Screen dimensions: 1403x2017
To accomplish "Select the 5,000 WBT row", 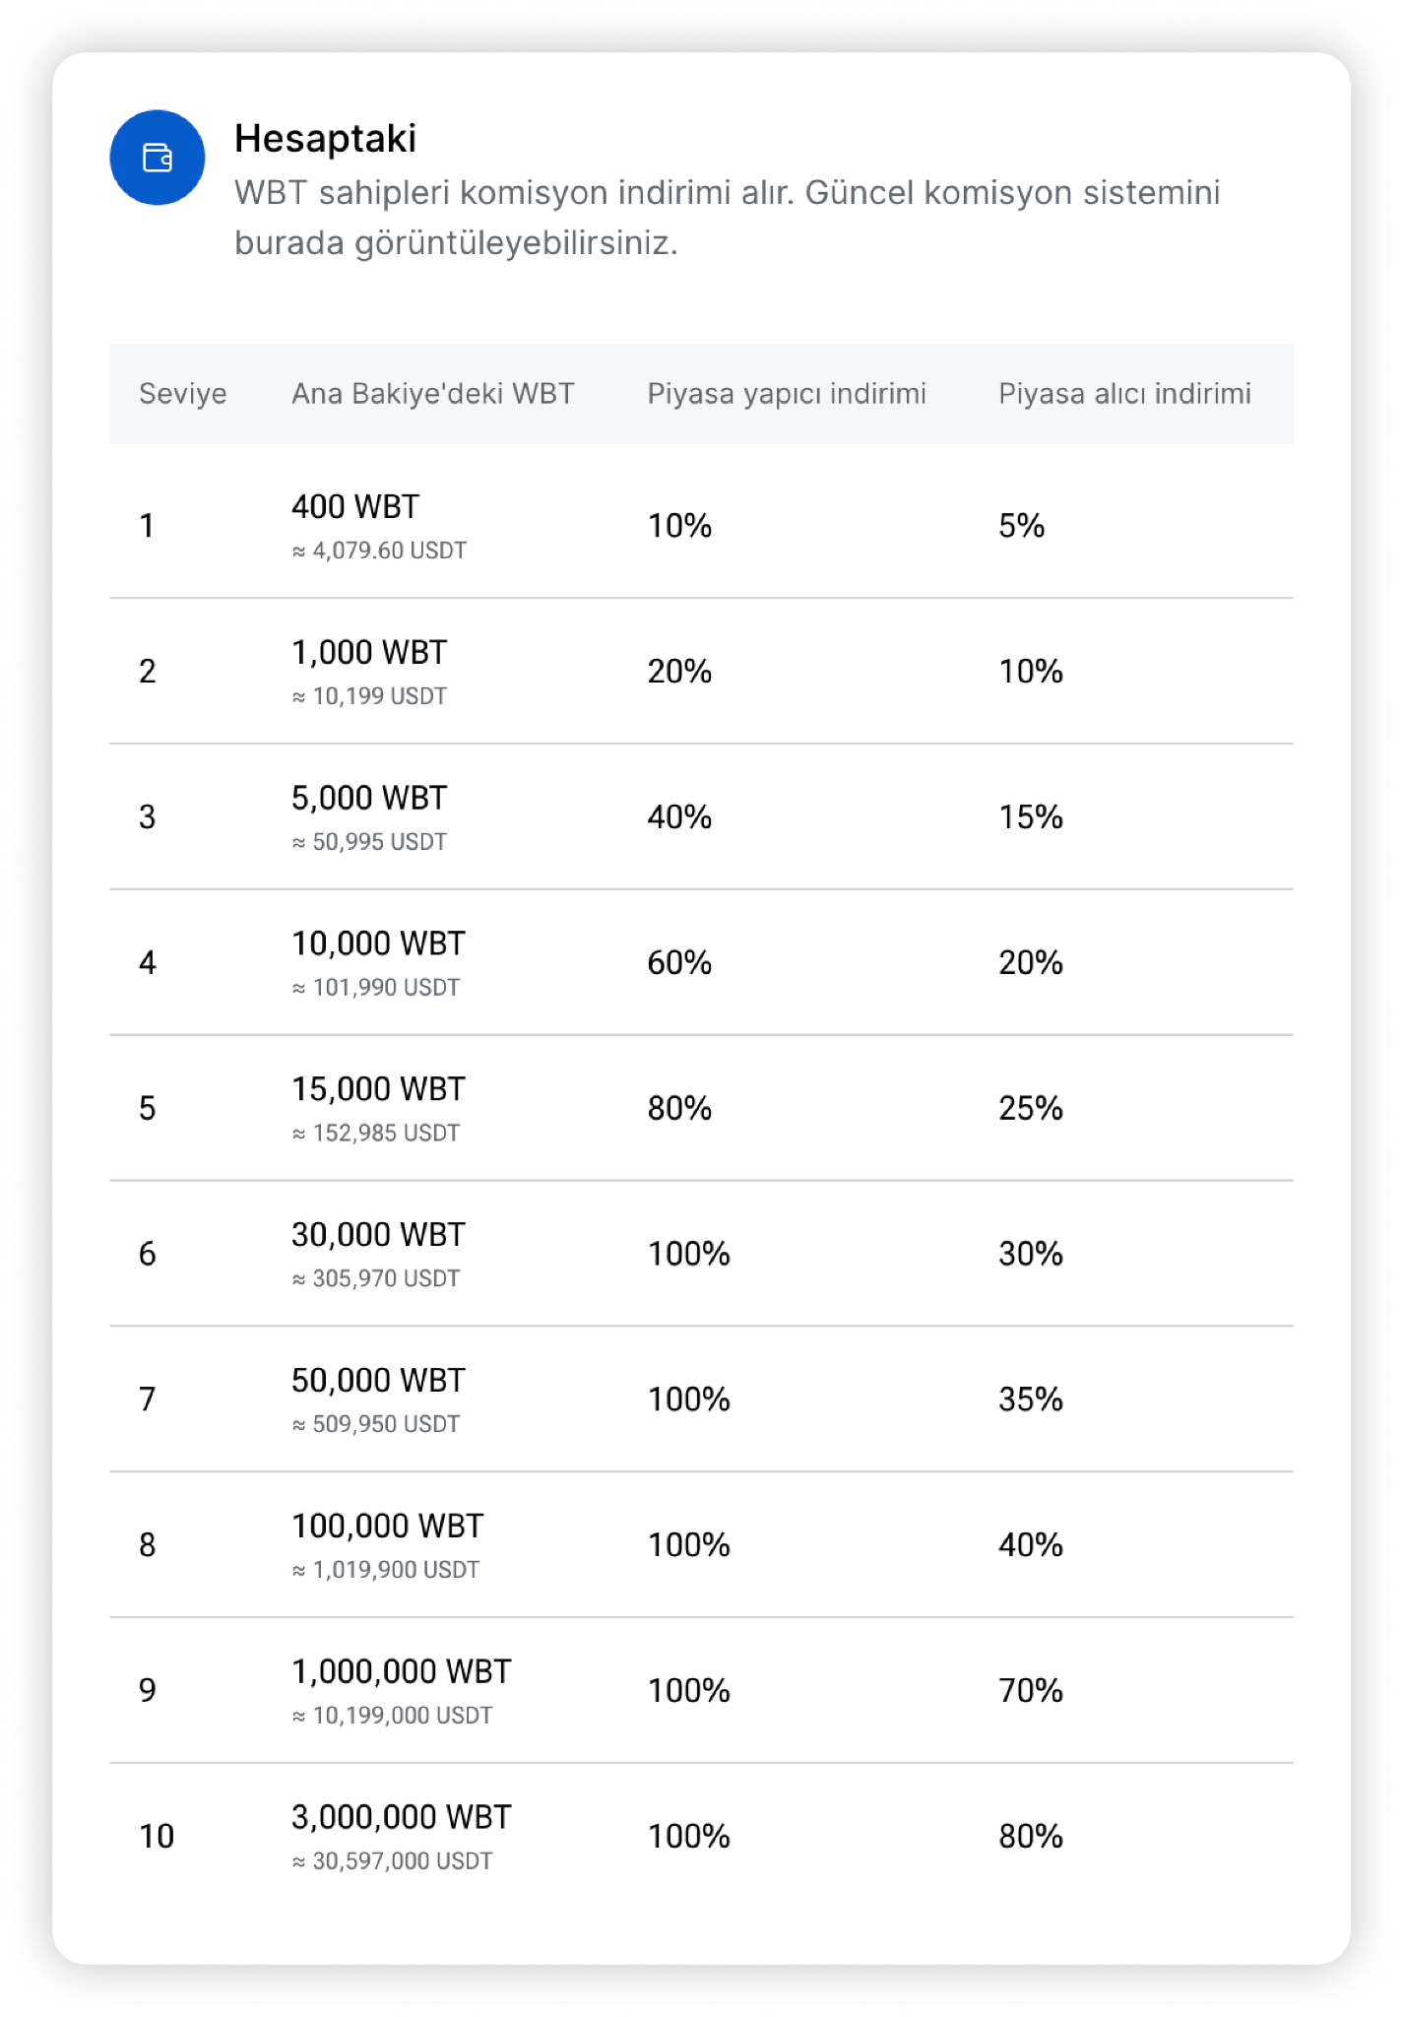I will [701, 816].
